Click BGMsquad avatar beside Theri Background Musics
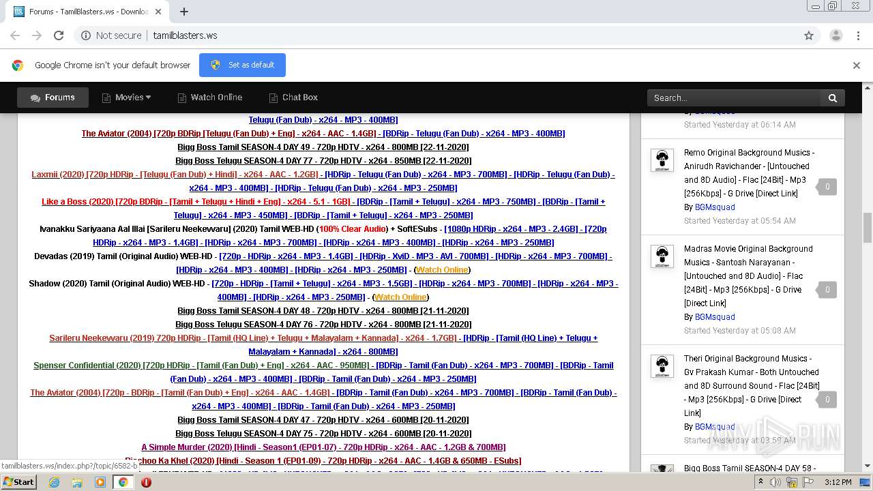This screenshot has width=873, height=491. click(x=662, y=366)
